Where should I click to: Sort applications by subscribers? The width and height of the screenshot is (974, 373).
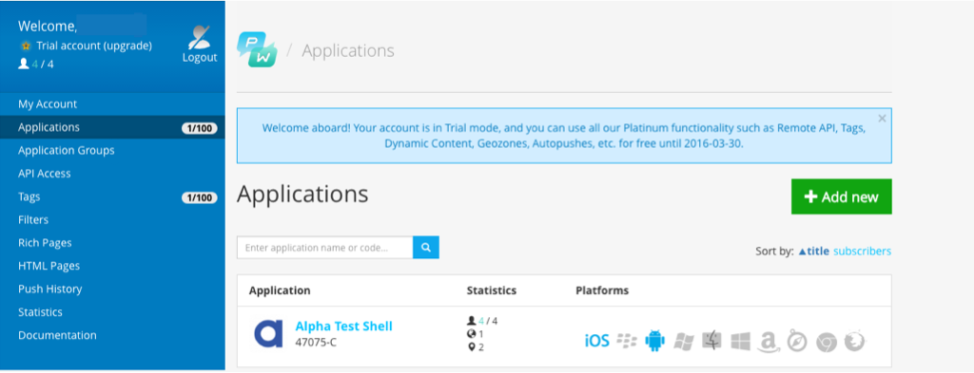[862, 251]
